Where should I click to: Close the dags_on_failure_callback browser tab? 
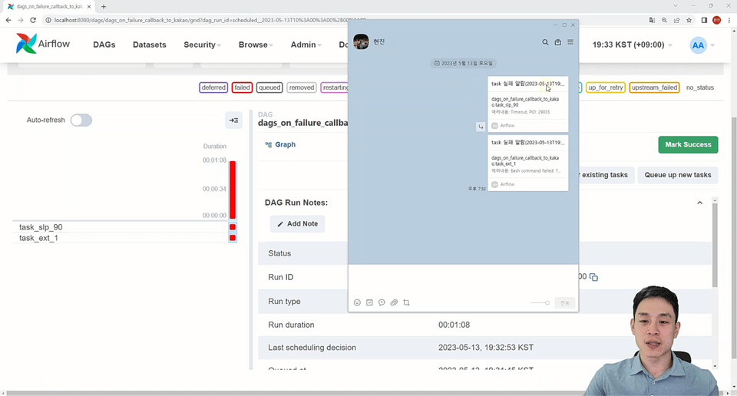(x=89, y=7)
